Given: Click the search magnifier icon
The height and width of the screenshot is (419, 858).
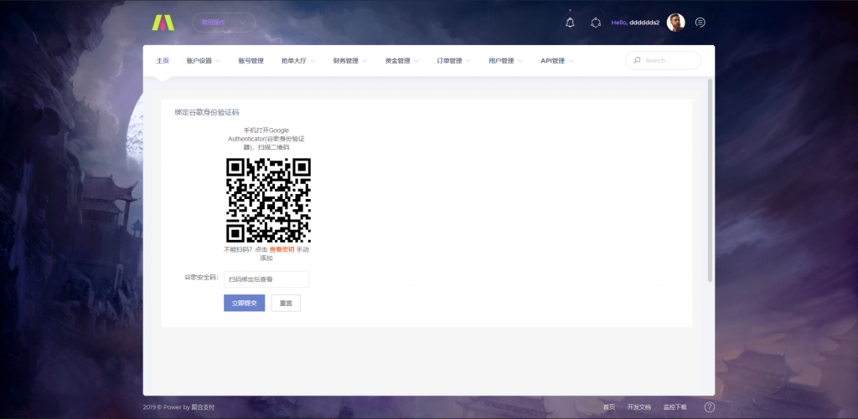Looking at the screenshot, I should point(637,61).
